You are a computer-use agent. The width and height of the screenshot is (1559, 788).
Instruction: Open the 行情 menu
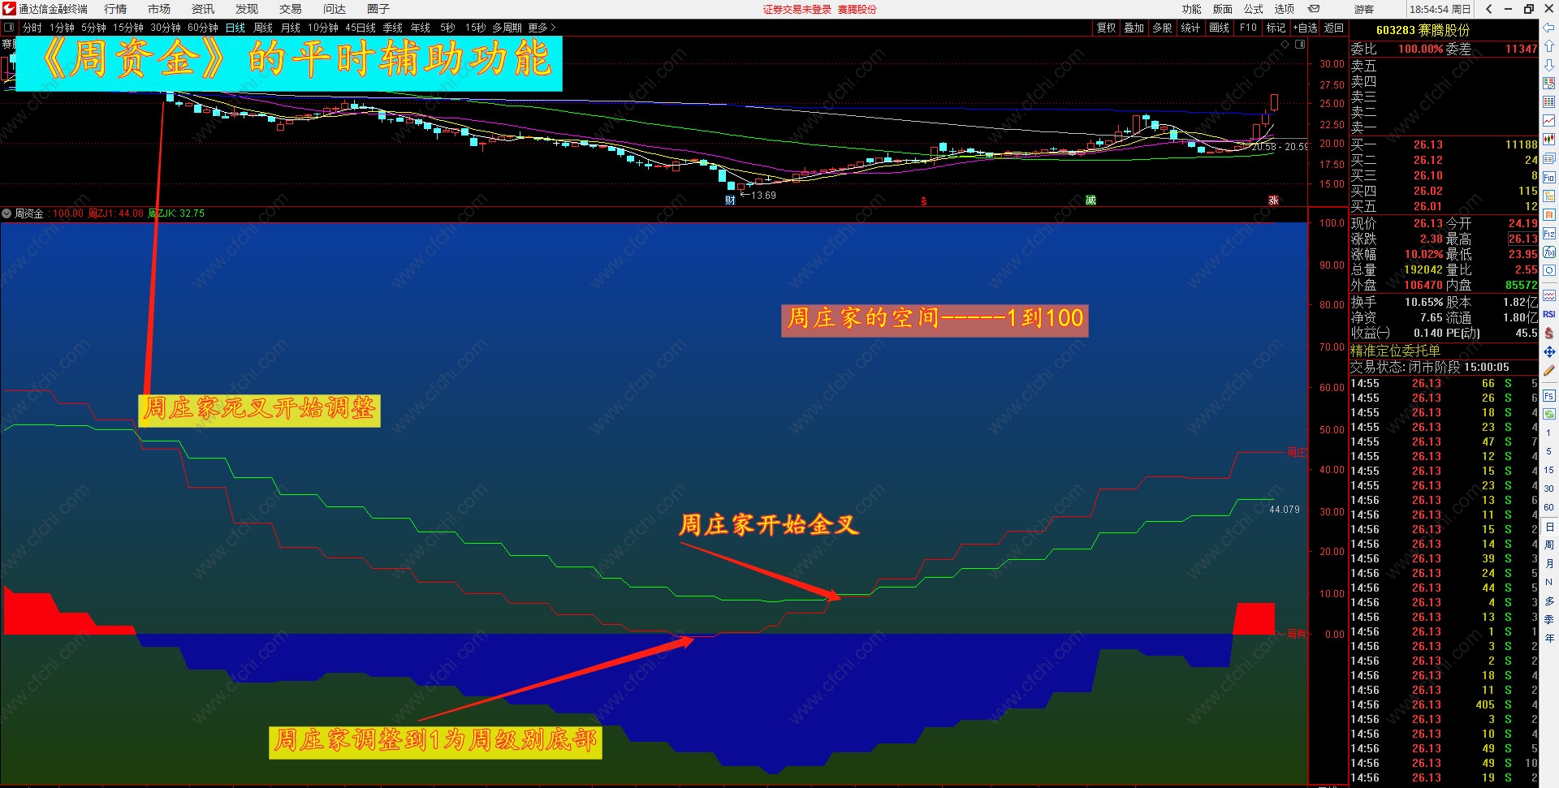tap(115, 9)
